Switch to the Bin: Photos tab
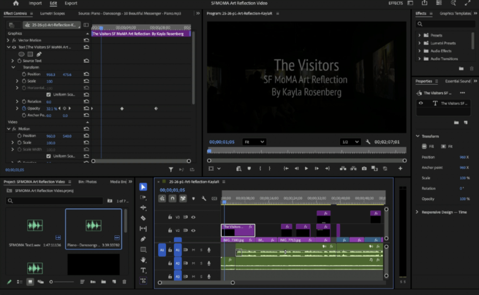This screenshot has height=295, width=479. click(87, 182)
